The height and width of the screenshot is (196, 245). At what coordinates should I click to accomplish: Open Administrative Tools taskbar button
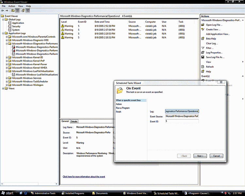tap(43, 193)
